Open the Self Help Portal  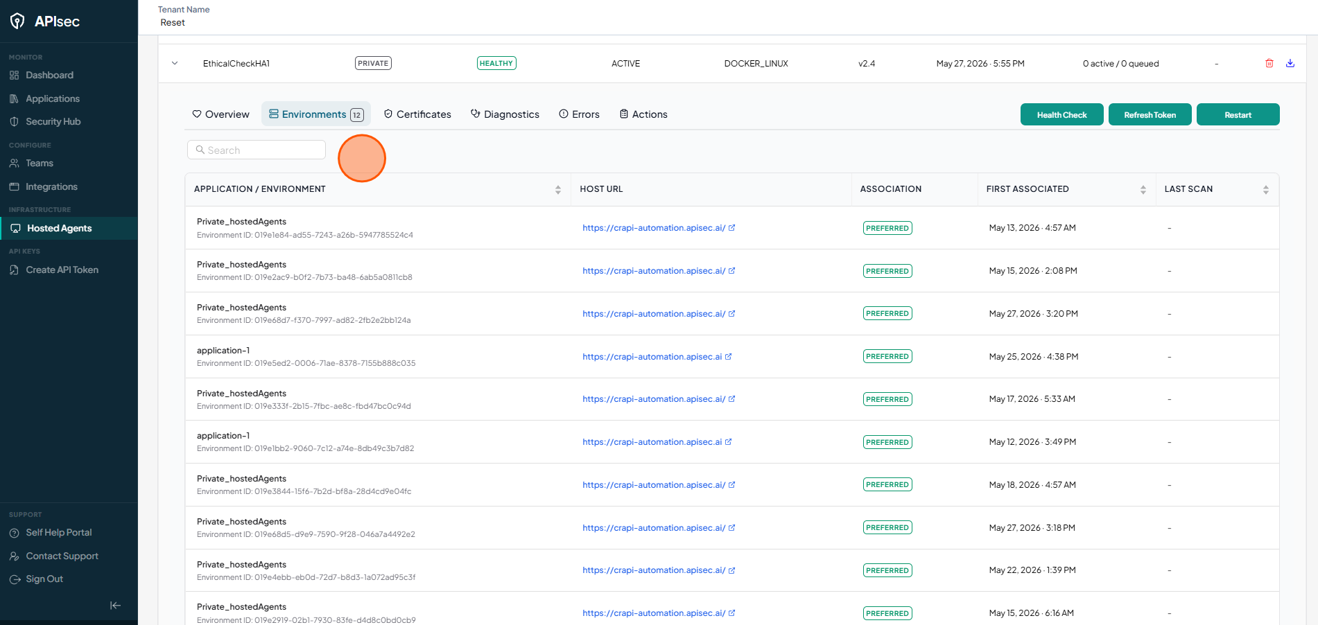click(59, 532)
